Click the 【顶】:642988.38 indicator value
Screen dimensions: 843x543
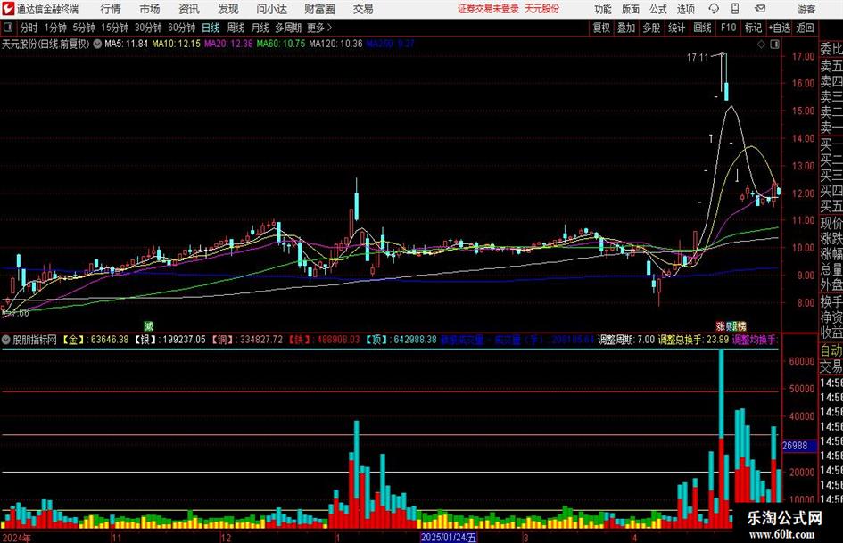(401, 340)
